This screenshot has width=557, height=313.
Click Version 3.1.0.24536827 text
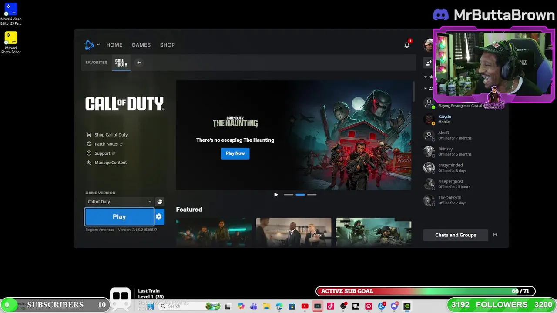pyautogui.click(x=138, y=230)
